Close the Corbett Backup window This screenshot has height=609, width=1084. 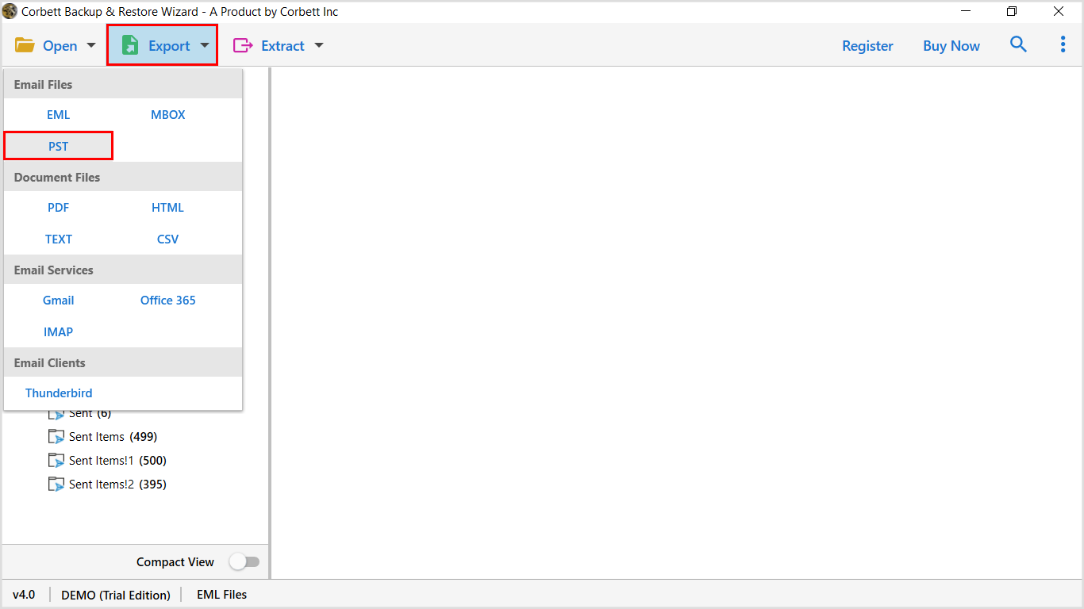[x=1059, y=11]
